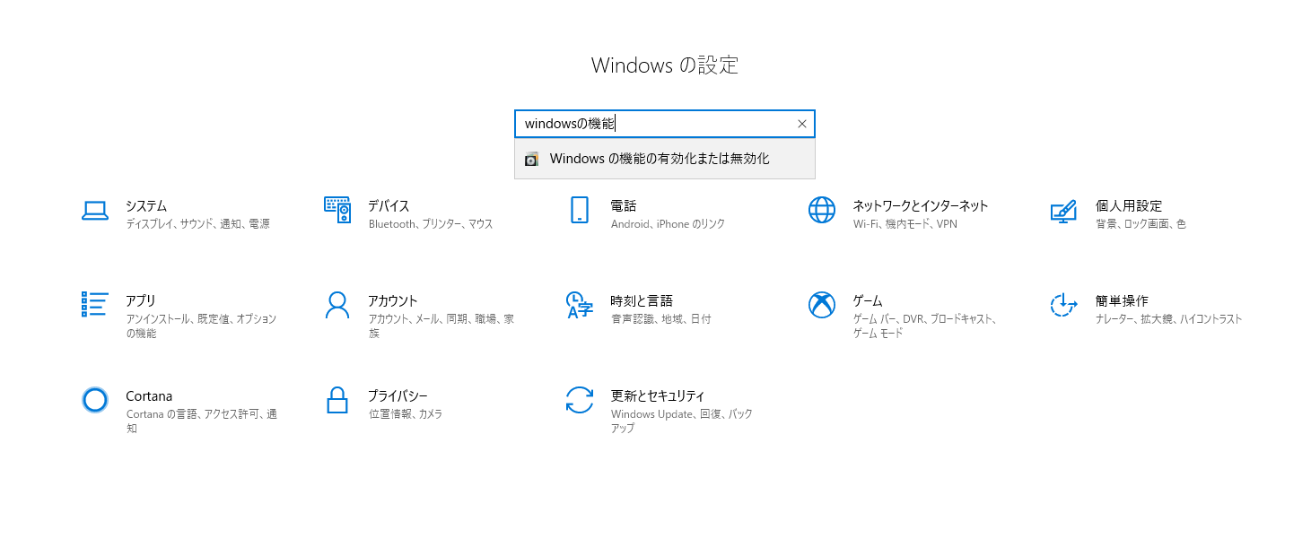Click the 背景、ロック画面、色 description

pos(1141,224)
